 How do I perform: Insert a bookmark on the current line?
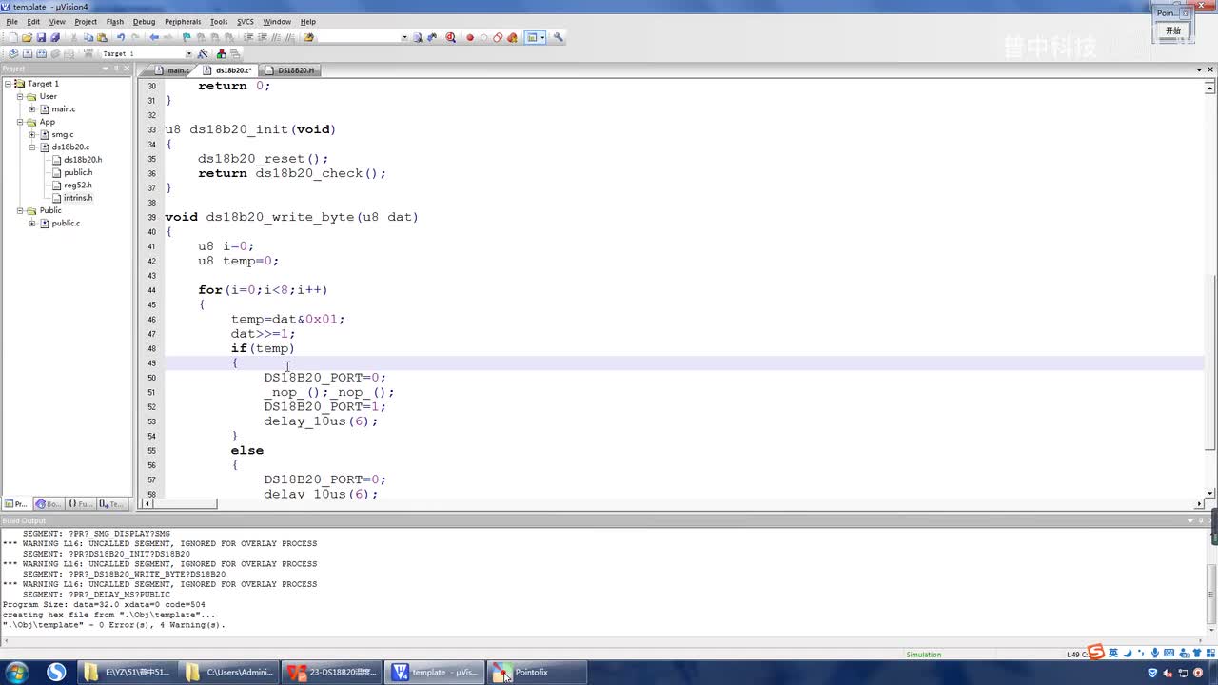point(187,38)
